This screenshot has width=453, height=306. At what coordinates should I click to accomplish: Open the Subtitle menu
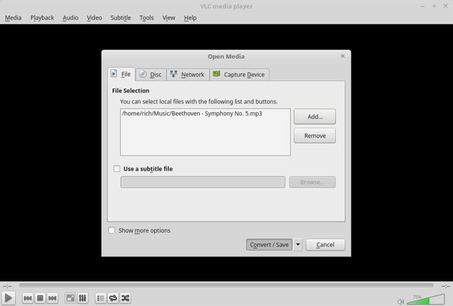coord(120,18)
